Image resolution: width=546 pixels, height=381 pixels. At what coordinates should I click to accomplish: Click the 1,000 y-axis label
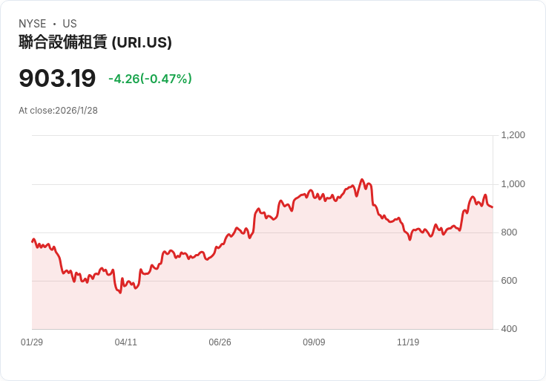[513, 183]
